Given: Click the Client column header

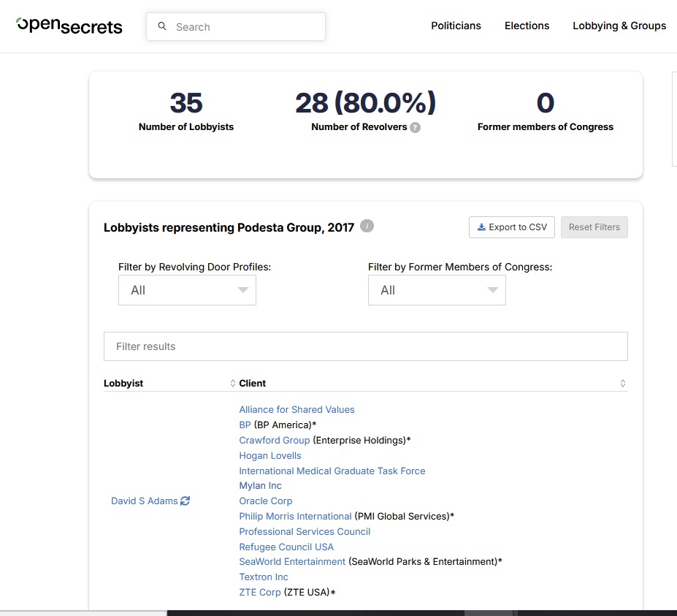Looking at the screenshot, I should tap(252, 383).
